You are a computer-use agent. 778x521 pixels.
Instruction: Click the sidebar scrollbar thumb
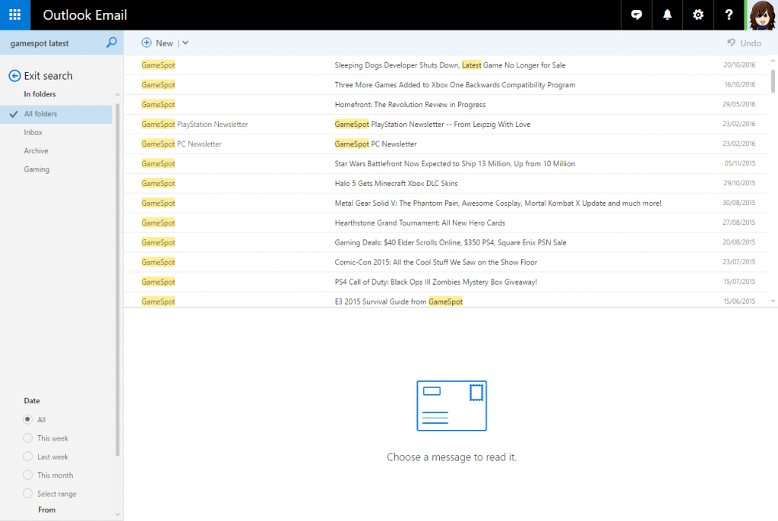tap(118, 279)
